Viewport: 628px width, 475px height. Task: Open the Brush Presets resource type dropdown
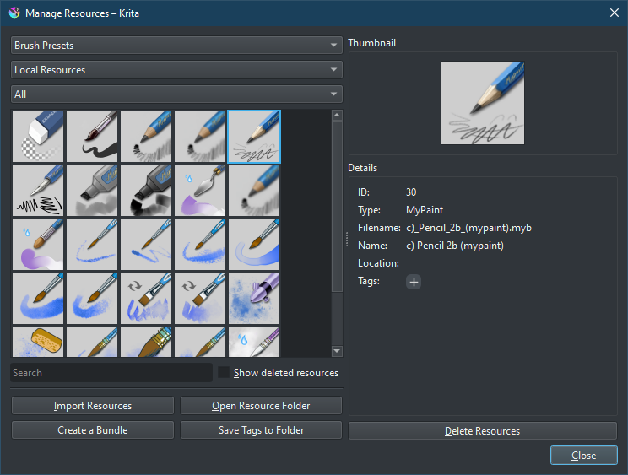tap(176, 46)
